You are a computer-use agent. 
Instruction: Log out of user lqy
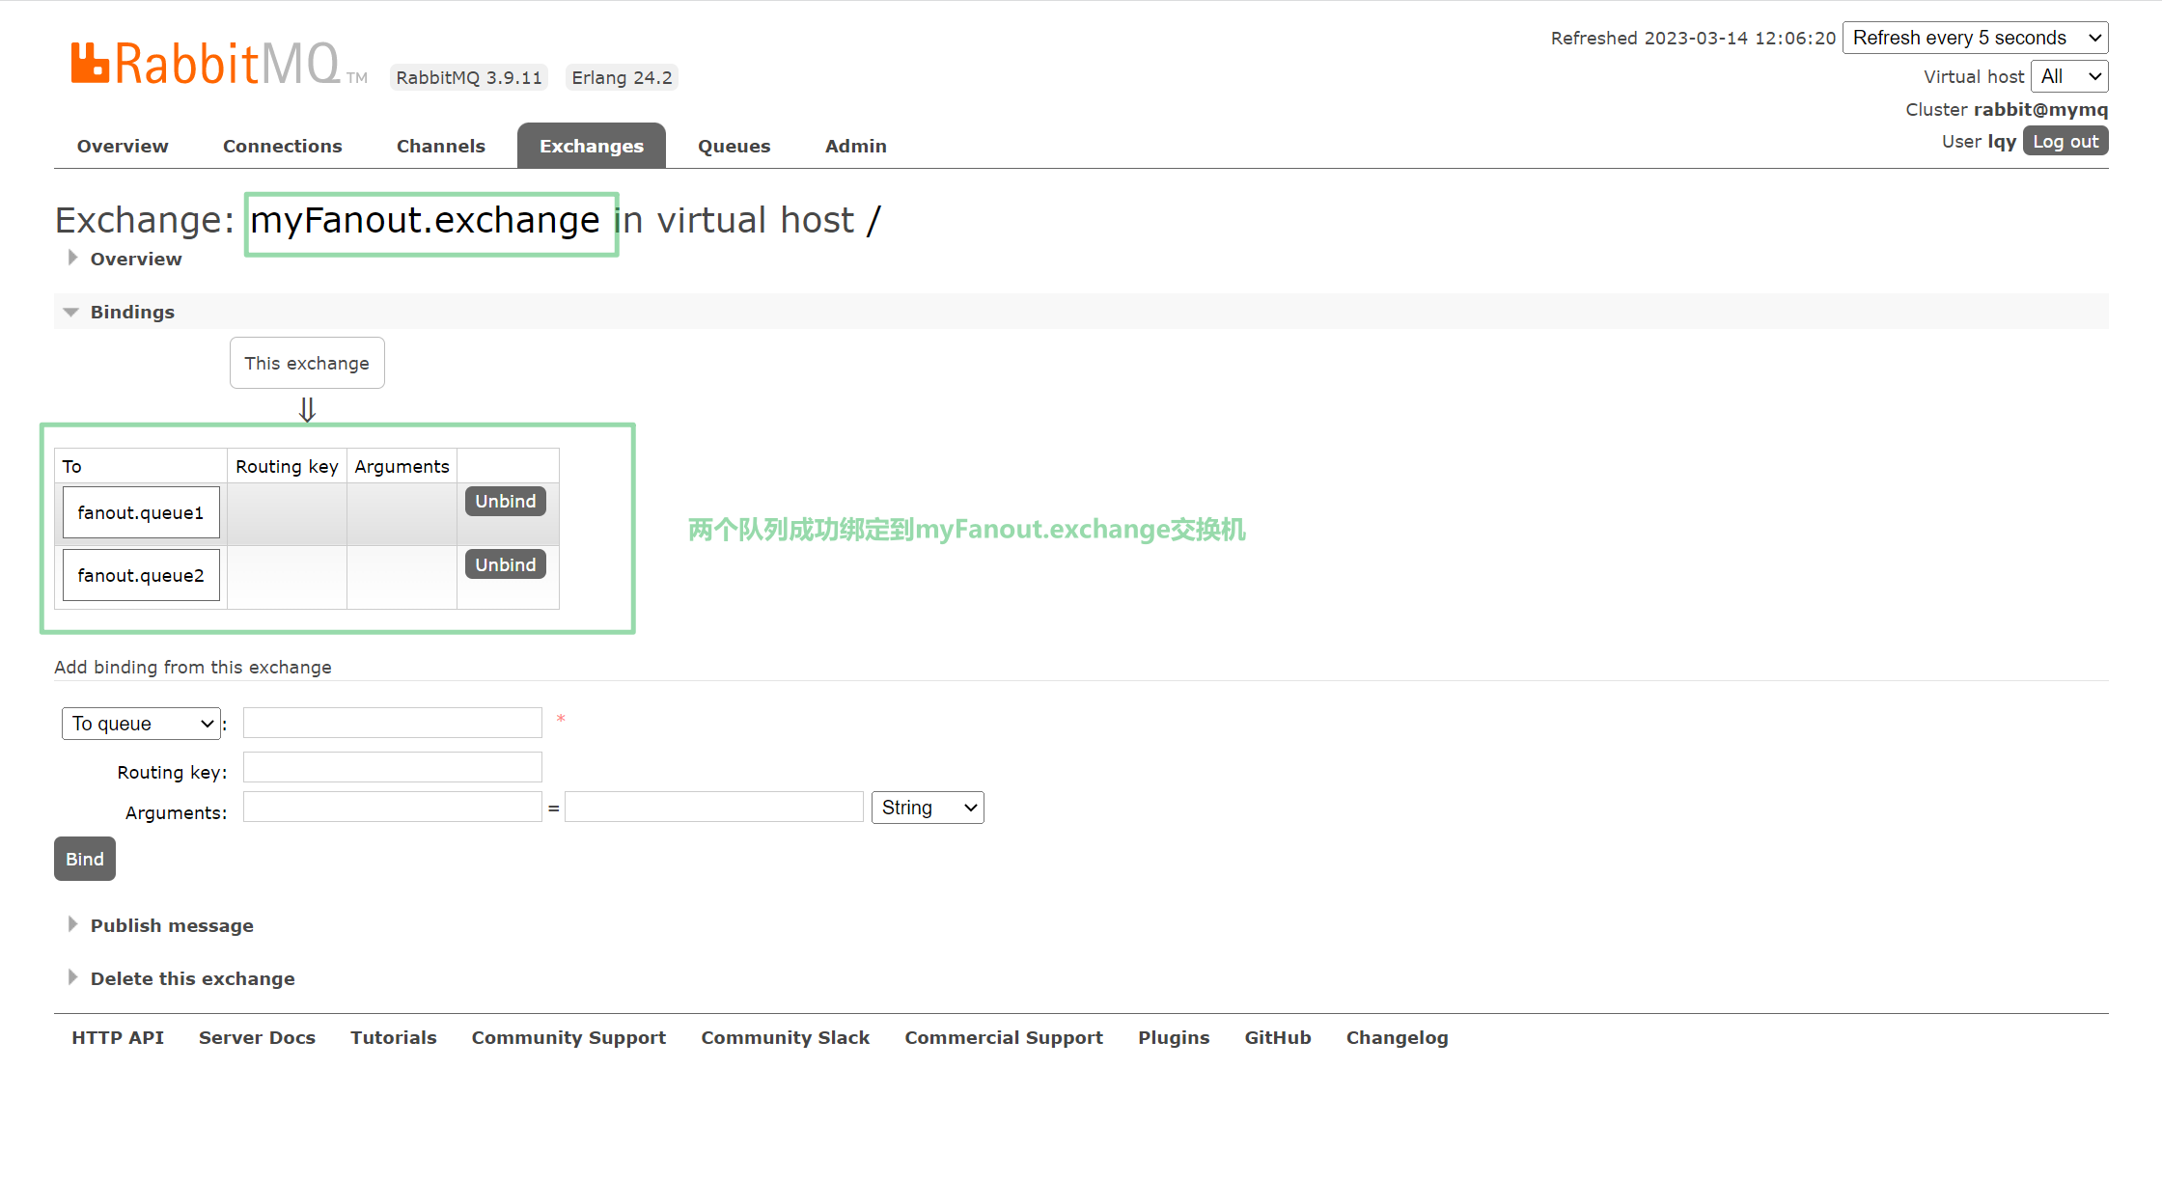pyautogui.click(x=2065, y=142)
